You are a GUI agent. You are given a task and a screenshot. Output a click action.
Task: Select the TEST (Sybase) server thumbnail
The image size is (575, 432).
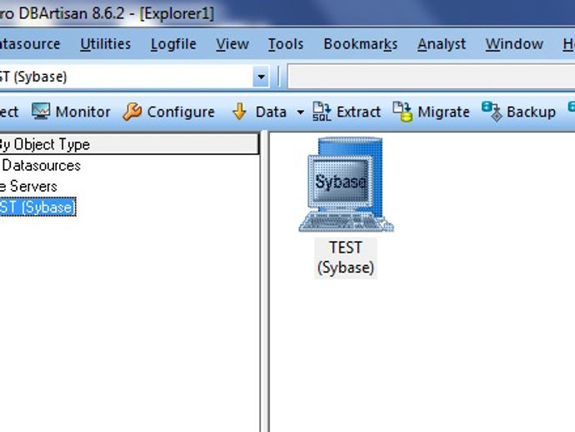click(x=346, y=184)
